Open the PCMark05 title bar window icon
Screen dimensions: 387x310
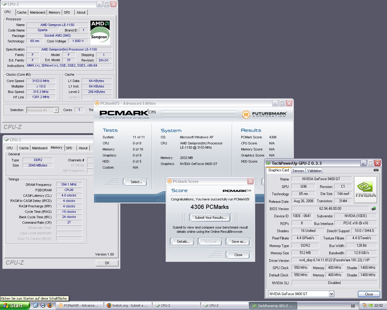tap(97, 103)
